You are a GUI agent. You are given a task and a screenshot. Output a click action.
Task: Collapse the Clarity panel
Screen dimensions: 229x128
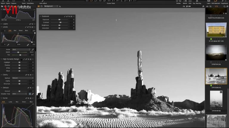[x=1, y=75]
